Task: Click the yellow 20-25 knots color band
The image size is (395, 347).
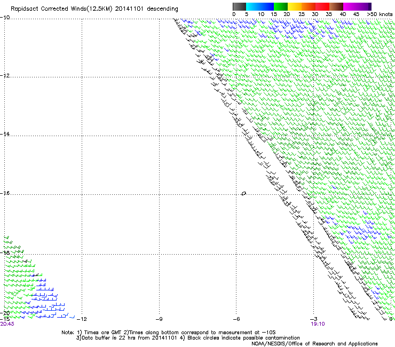Action: [x=295, y=6]
